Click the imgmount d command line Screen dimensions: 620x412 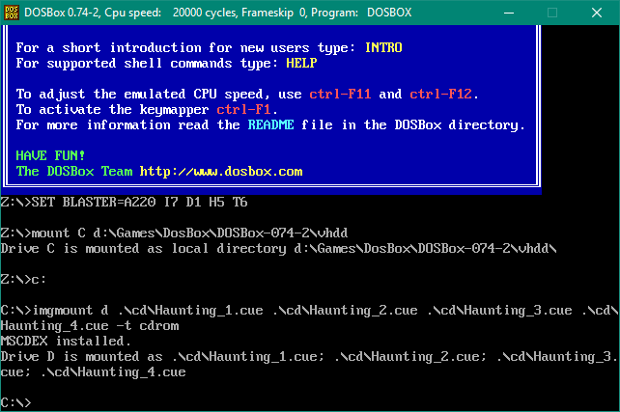click(309, 310)
